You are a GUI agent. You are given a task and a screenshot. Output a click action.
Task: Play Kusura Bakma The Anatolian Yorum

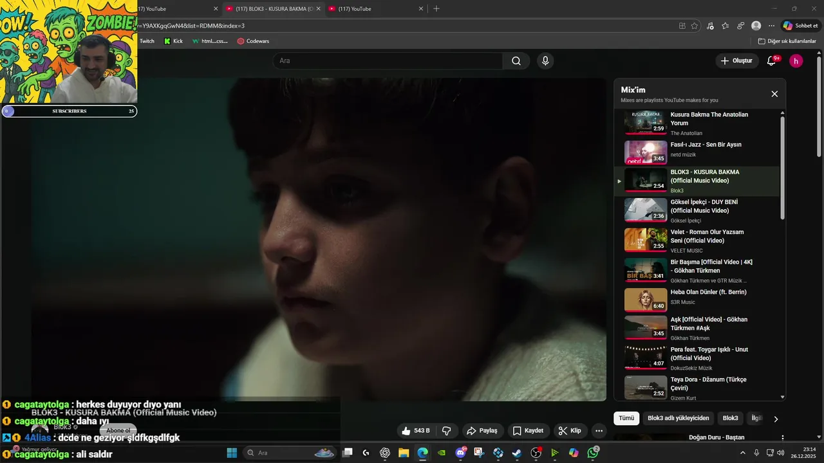click(x=698, y=123)
